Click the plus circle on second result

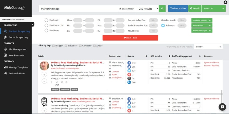(44, 111)
